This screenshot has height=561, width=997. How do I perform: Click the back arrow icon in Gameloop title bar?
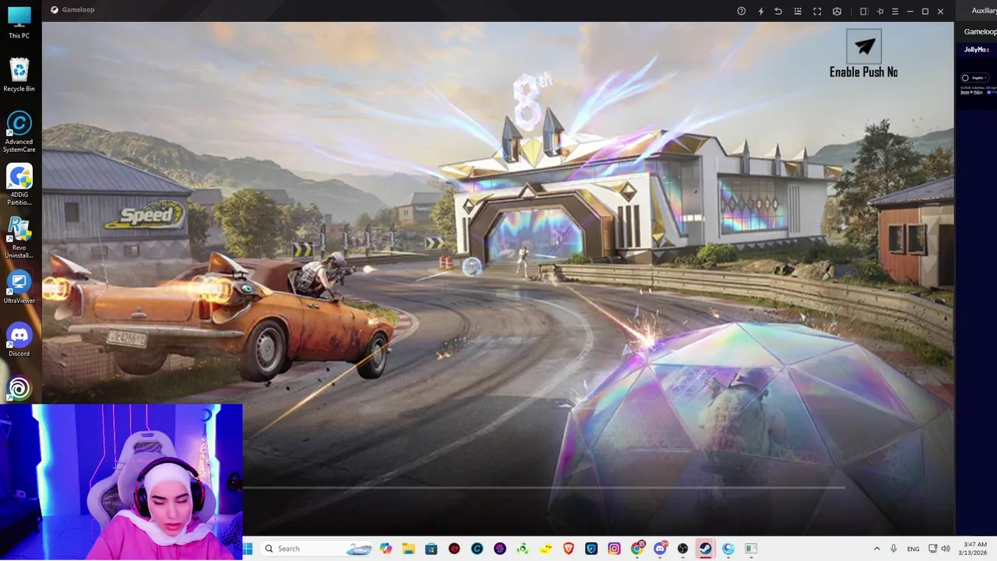(778, 11)
